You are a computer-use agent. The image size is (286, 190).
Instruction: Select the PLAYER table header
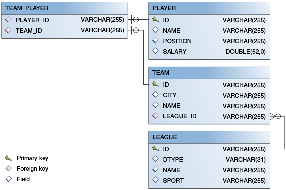[x=209, y=8]
